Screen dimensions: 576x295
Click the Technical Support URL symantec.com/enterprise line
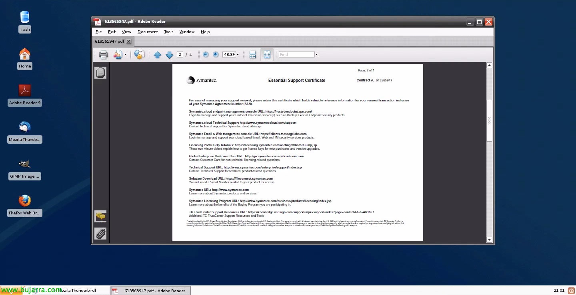(x=245, y=168)
